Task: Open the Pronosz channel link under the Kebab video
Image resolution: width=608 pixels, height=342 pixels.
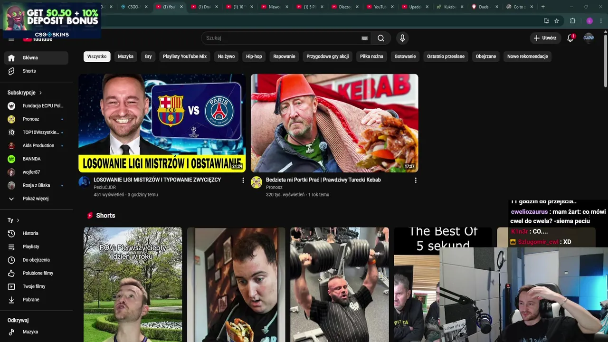Action: click(x=274, y=188)
